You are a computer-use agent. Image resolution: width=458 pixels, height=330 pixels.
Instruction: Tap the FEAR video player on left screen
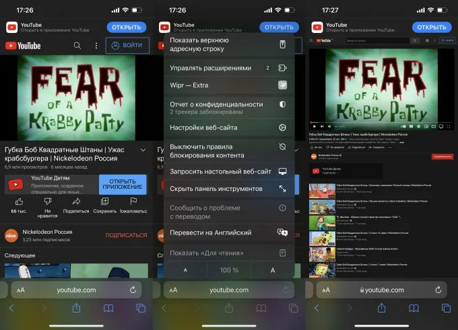(77, 98)
